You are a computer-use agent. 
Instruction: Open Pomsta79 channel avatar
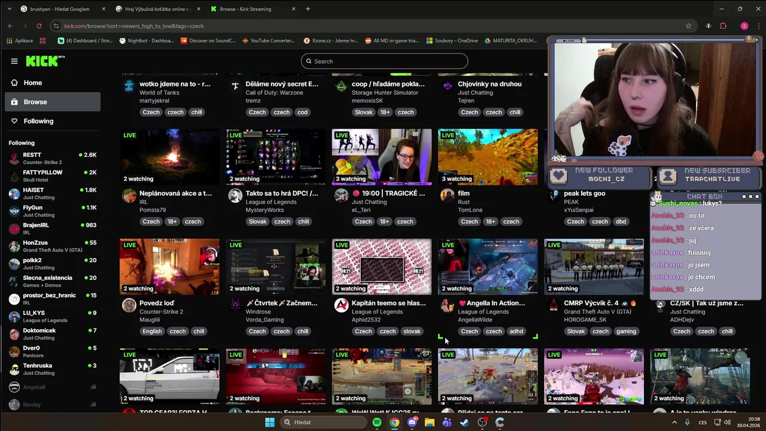[129, 196]
